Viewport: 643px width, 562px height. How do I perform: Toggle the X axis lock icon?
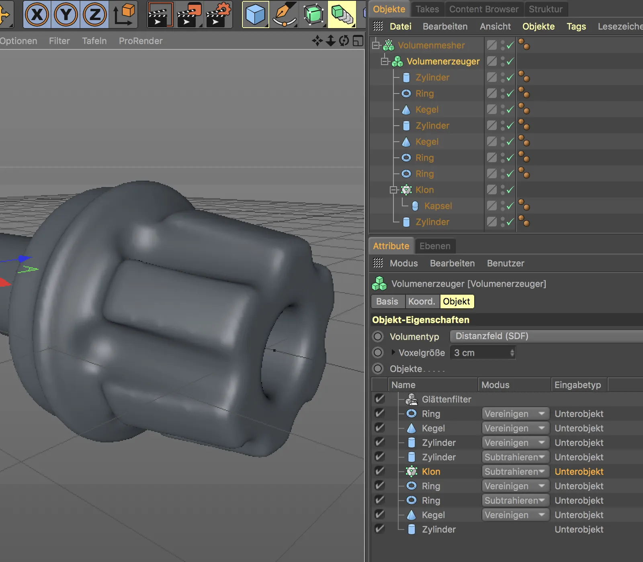[37, 15]
